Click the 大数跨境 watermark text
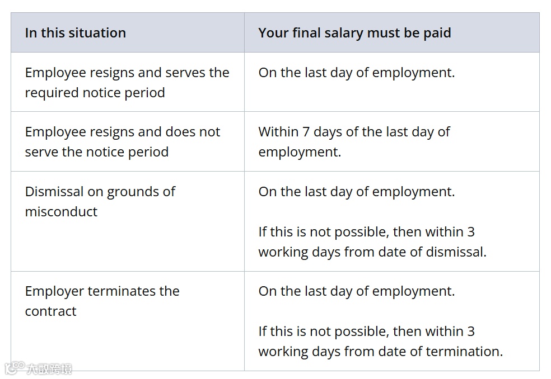Image resolution: width=551 pixels, height=379 pixels. click(49, 369)
